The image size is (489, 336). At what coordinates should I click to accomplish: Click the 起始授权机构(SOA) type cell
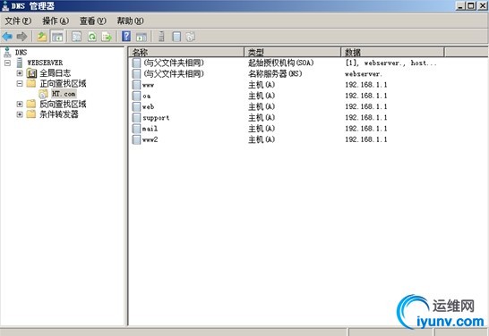[280, 63]
